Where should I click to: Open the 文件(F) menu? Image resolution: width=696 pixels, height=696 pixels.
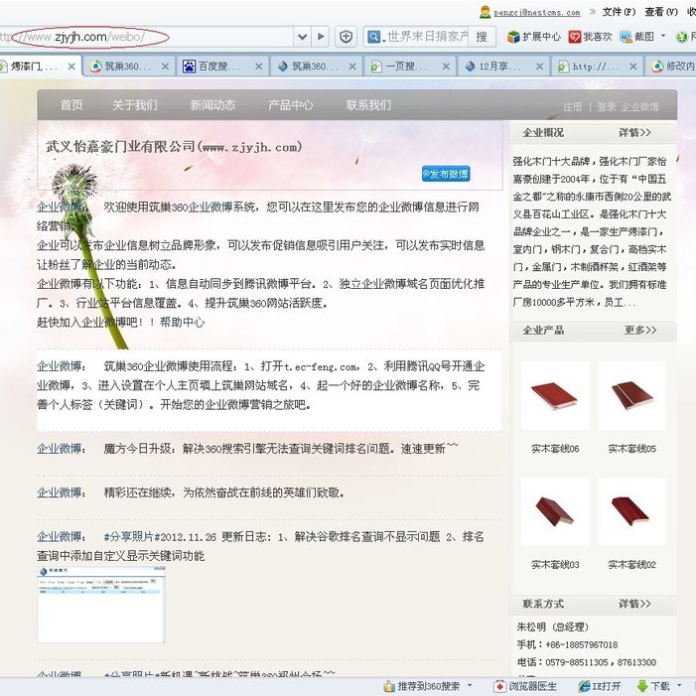pos(619,12)
